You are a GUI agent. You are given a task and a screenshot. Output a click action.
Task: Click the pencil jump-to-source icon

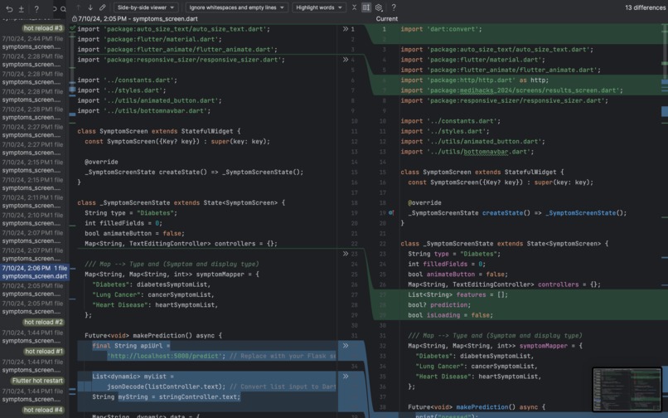point(102,7)
